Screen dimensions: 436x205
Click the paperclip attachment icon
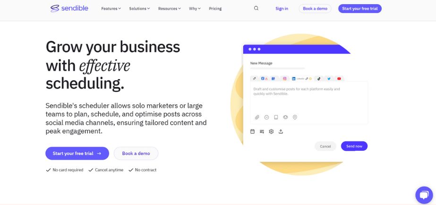pyautogui.click(x=257, y=117)
